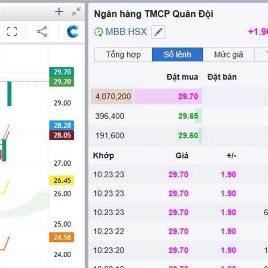Image resolution: width=268 pixels, height=268 pixels.
Task: Click the tall green candlestick at 29.70
Action: click(9, 94)
